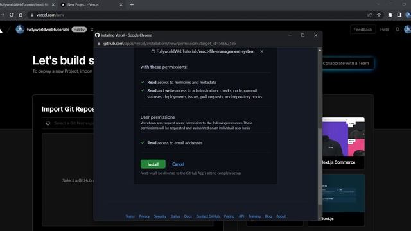Open GitHub Status footer link
411x231 pixels.
point(175,216)
